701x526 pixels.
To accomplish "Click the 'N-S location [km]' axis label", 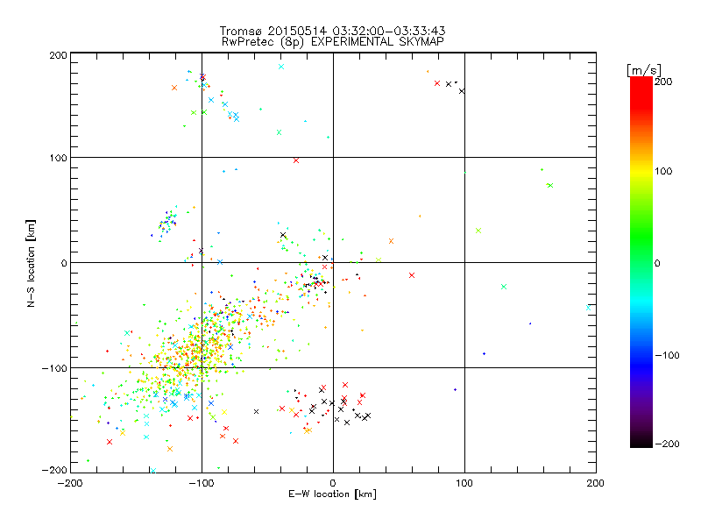I will [31, 263].
